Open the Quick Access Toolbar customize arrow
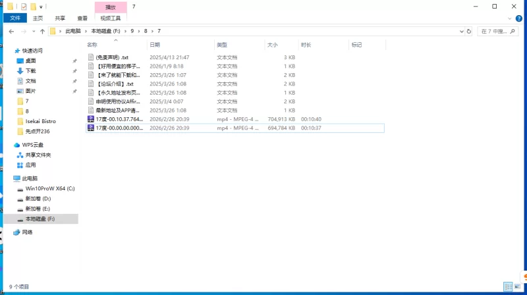The height and width of the screenshot is (295, 527). tap(41, 7)
